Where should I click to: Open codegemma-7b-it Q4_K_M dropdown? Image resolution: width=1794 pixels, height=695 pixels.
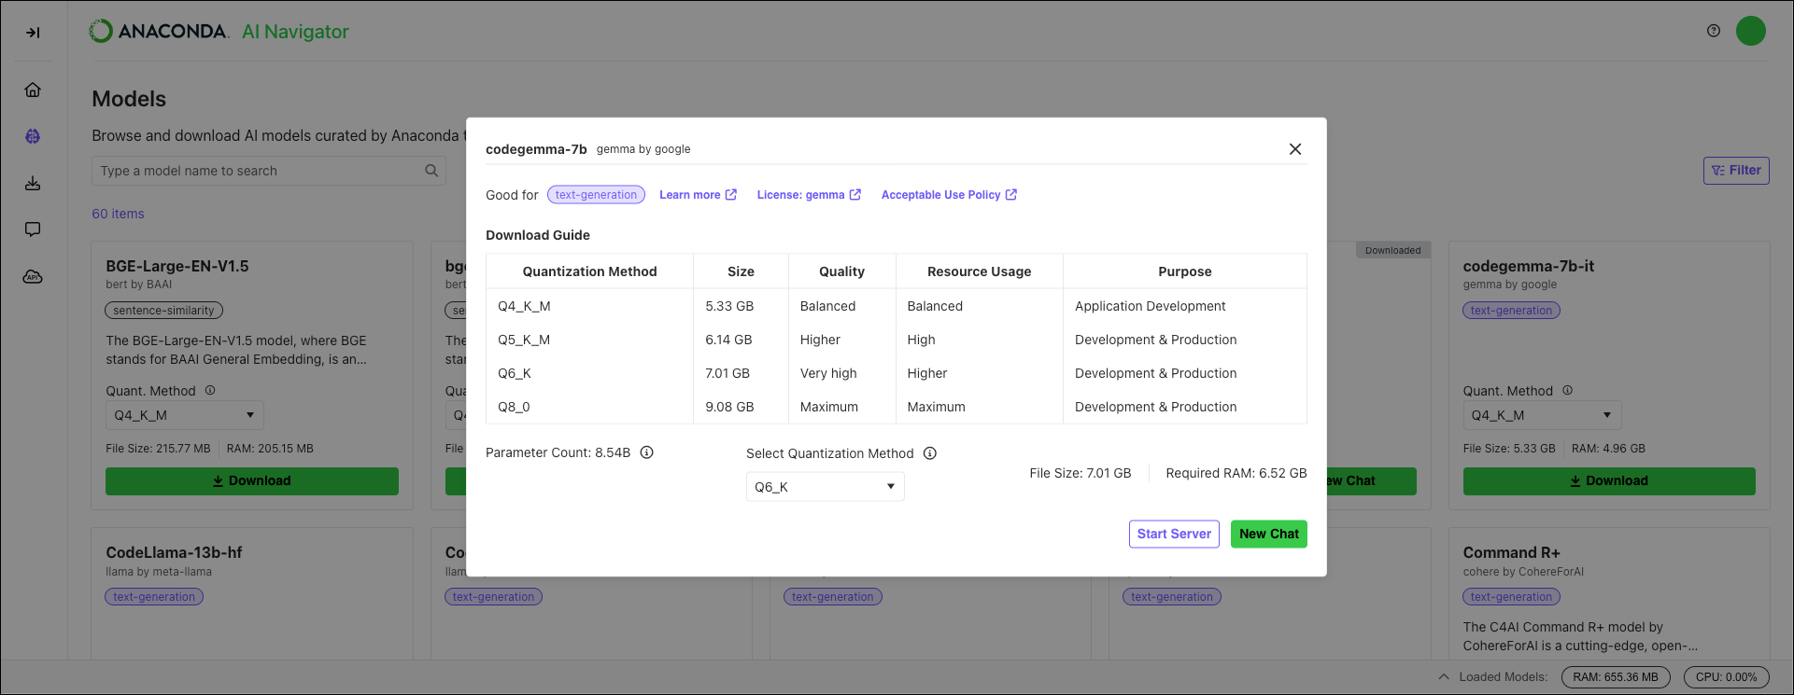click(1542, 415)
